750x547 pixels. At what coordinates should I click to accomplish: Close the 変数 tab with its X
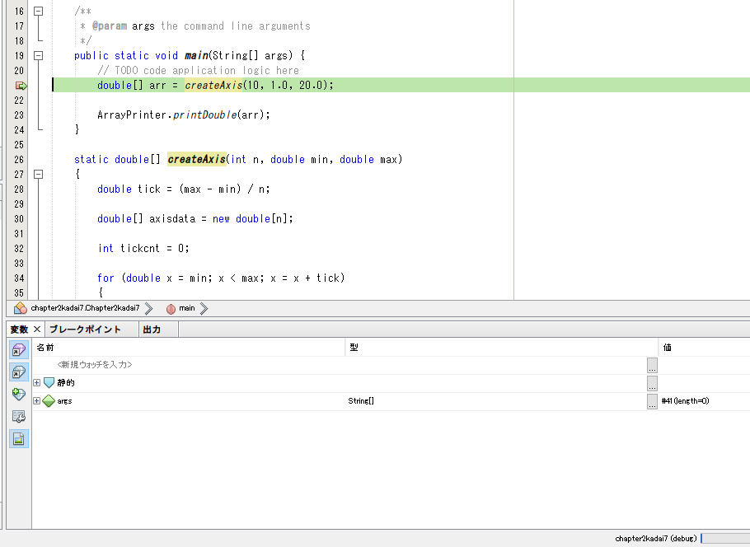pyautogui.click(x=37, y=329)
